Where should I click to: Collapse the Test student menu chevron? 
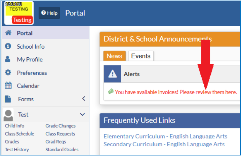[82, 115]
